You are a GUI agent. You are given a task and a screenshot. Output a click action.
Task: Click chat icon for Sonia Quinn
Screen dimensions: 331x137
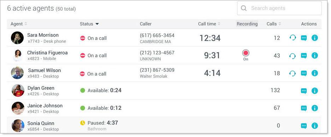303,126
